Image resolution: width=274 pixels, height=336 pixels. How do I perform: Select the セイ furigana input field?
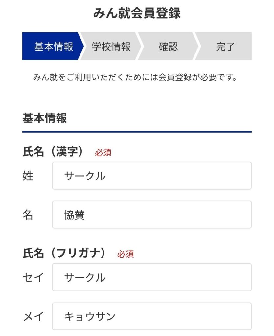(x=152, y=277)
